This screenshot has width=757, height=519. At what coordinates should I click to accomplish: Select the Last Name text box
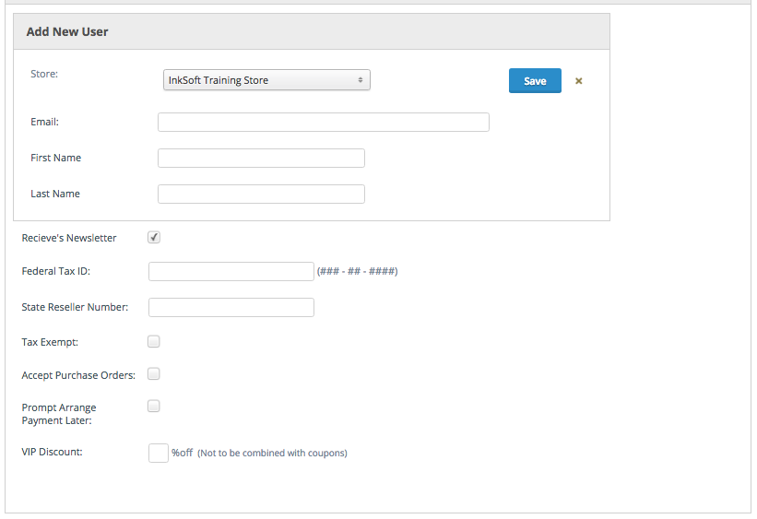pos(261,195)
